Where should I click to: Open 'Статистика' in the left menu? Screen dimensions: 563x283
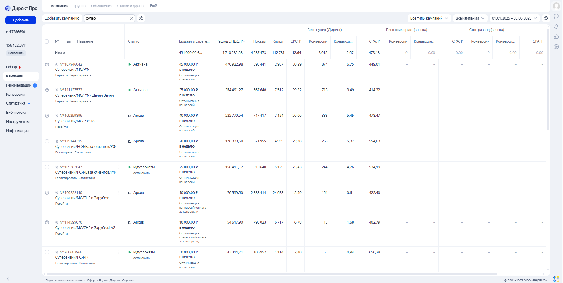coord(16,103)
